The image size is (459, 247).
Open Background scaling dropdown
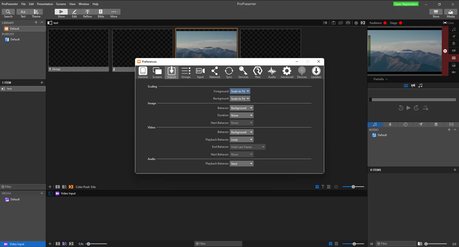(x=240, y=99)
